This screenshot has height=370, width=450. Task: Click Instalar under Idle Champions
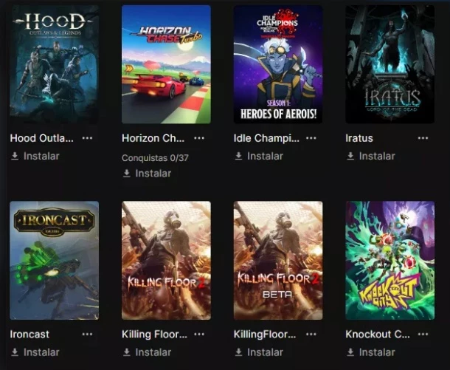tap(259, 156)
